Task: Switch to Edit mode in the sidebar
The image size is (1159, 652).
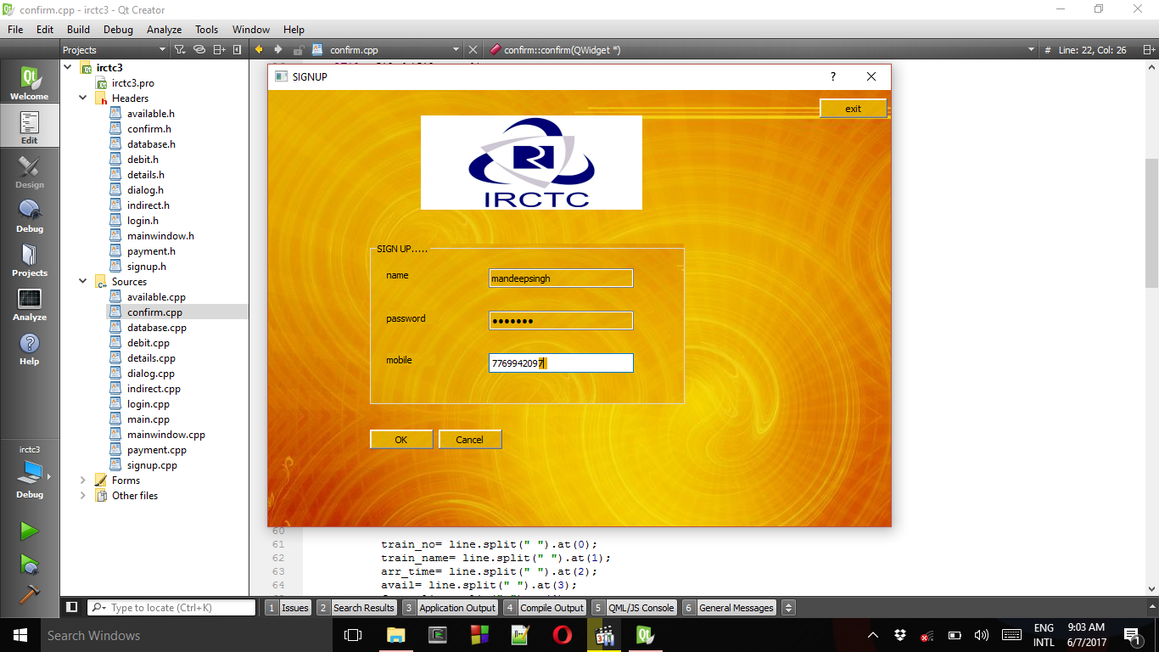Action: click(30, 127)
